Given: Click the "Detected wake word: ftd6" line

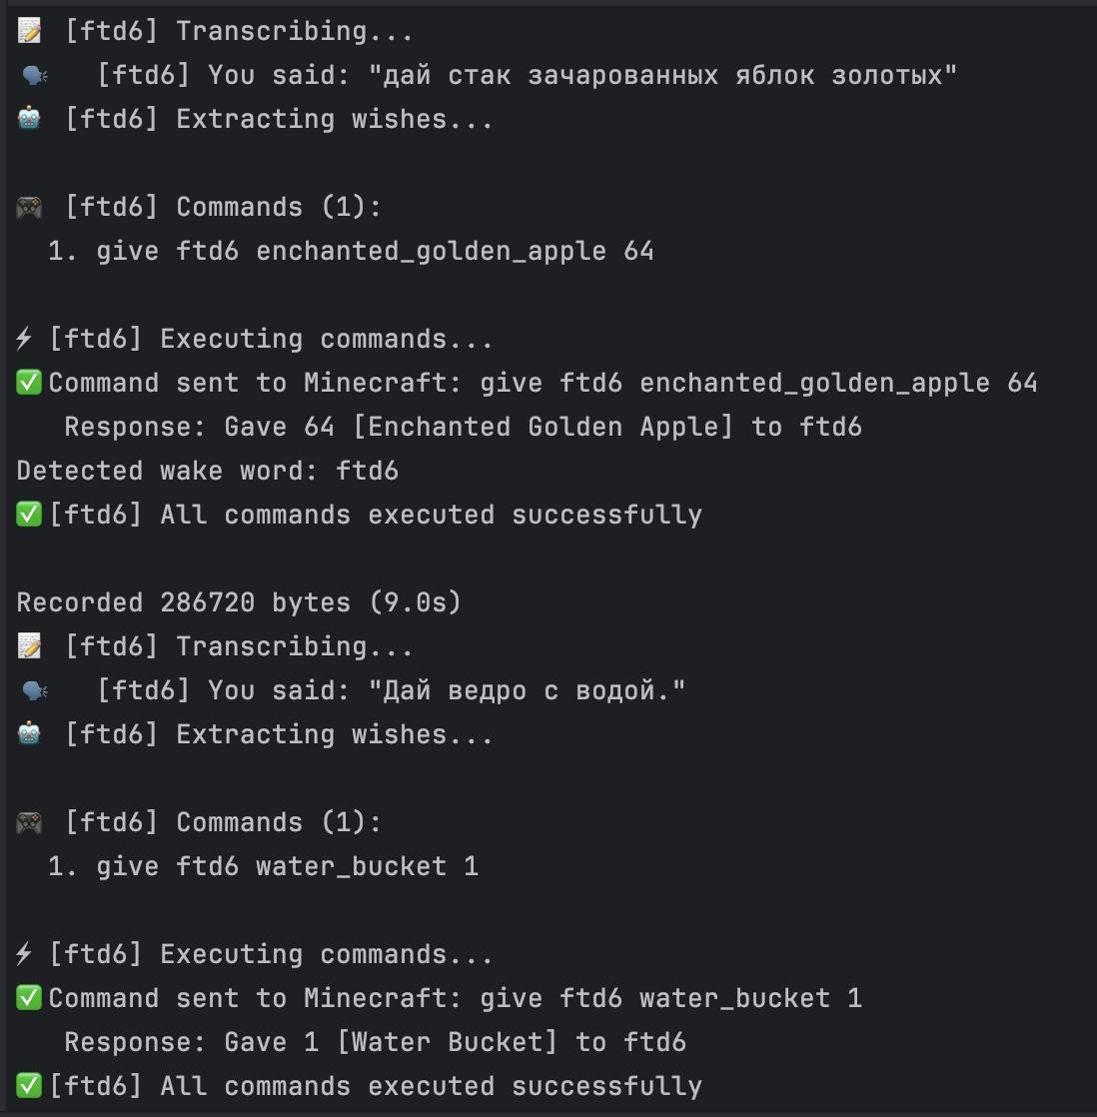Looking at the screenshot, I should pos(208,471).
